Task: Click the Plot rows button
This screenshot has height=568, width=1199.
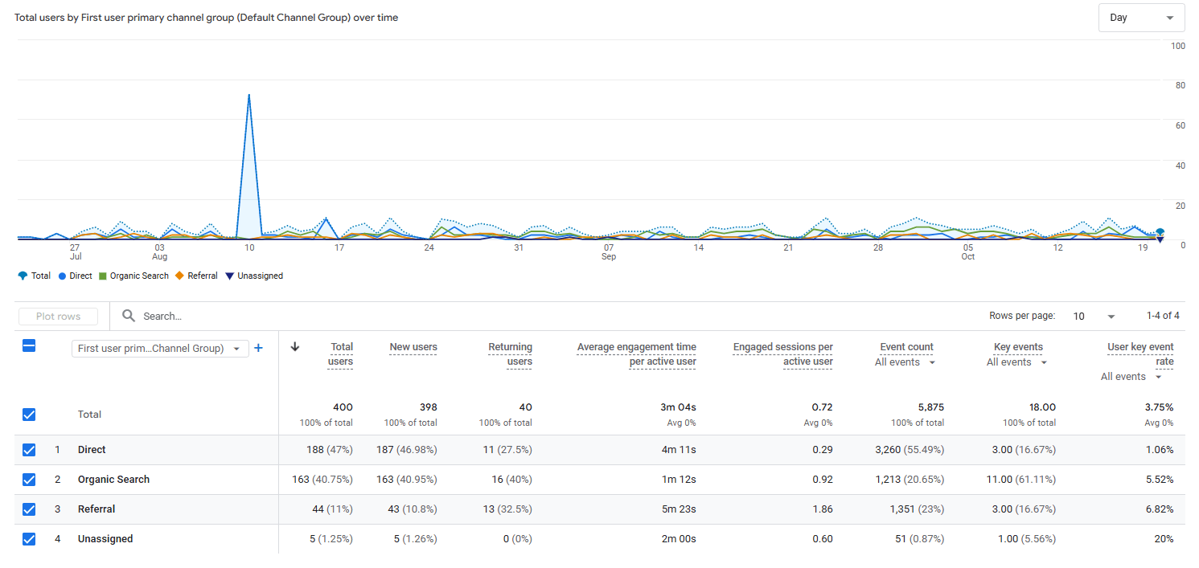Action: click(x=58, y=317)
